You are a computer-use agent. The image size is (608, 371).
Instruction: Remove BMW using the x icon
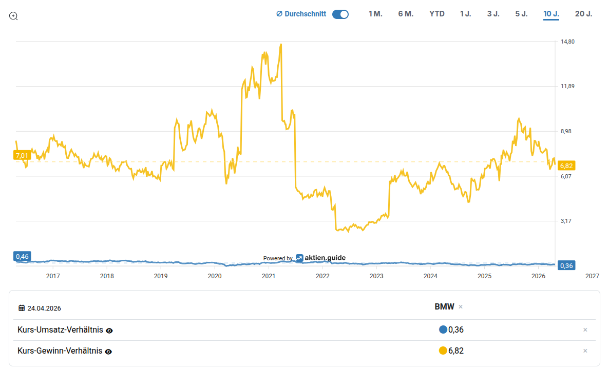point(461,307)
